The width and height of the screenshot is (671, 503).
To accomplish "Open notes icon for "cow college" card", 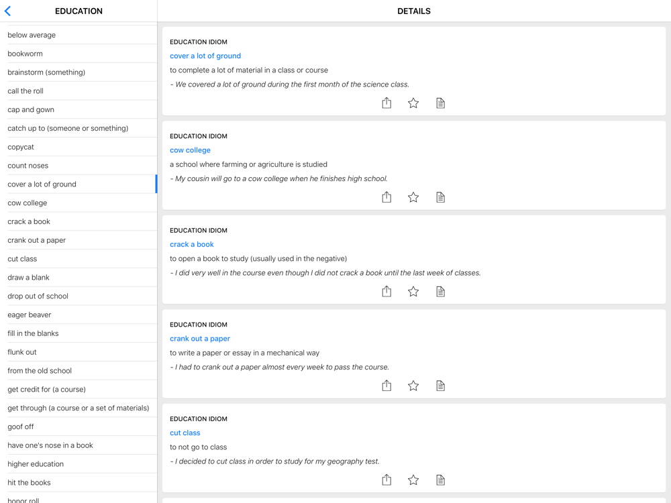I will point(440,197).
